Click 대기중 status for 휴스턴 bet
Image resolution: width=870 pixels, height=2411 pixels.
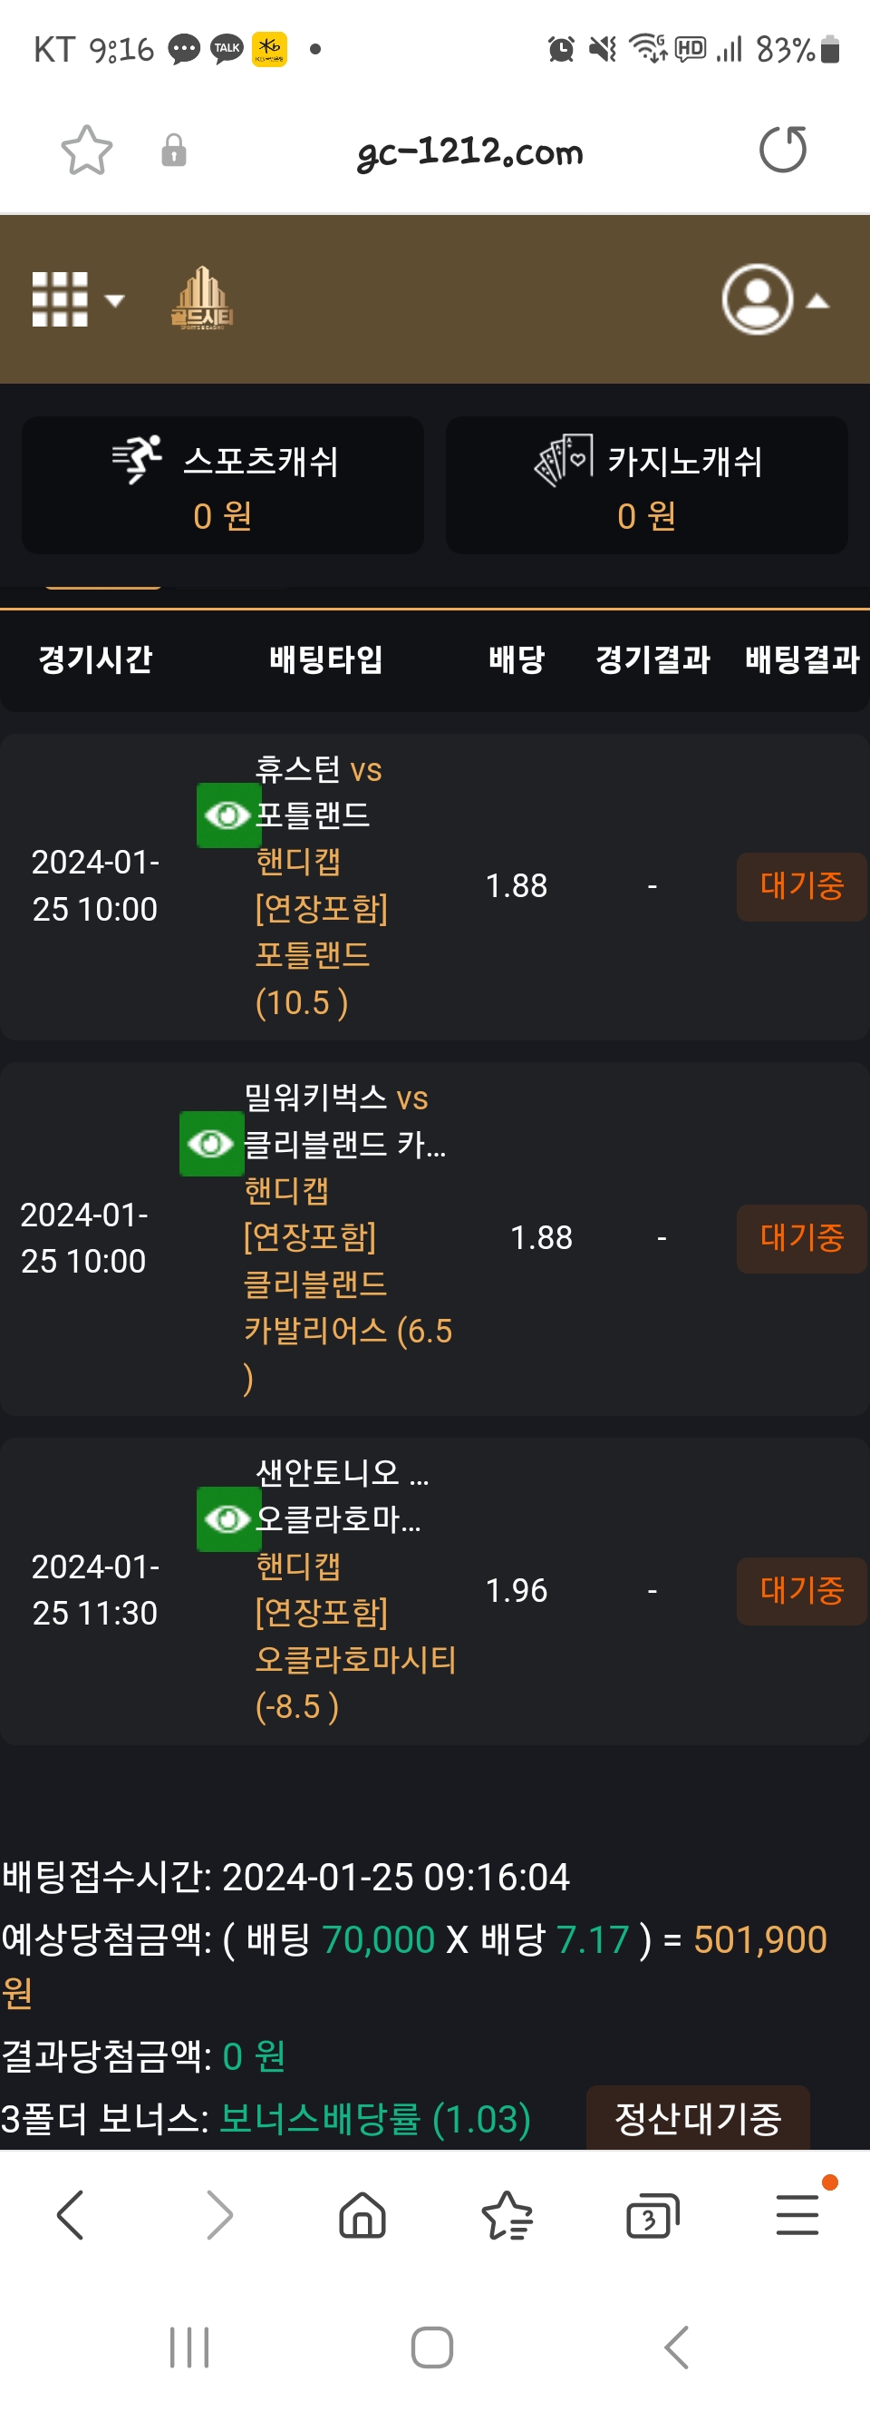point(801,886)
